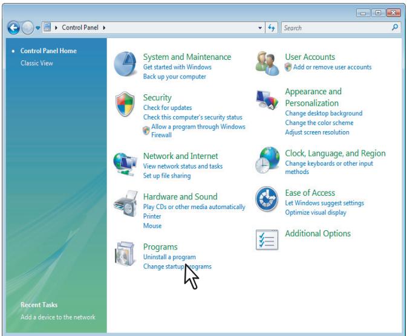Click the address bar location icon
The height and width of the screenshot is (336, 407).
point(47,27)
